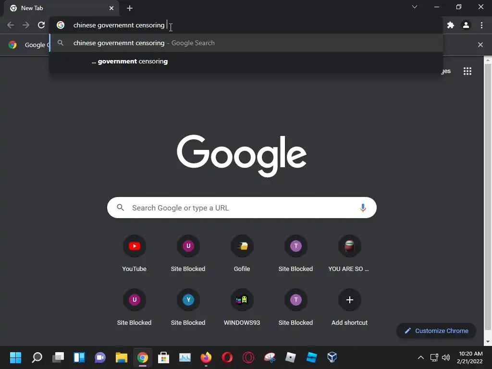Switch to Firefox in the taskbar

point(206,357)
